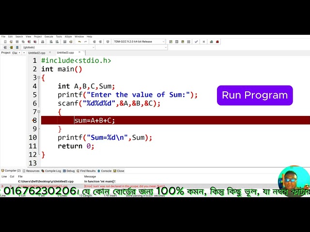Image resolution: width=310 pixels, height=232 pixels.
Task: Click the Indent toolbar icon
Action: pos(94,42)
